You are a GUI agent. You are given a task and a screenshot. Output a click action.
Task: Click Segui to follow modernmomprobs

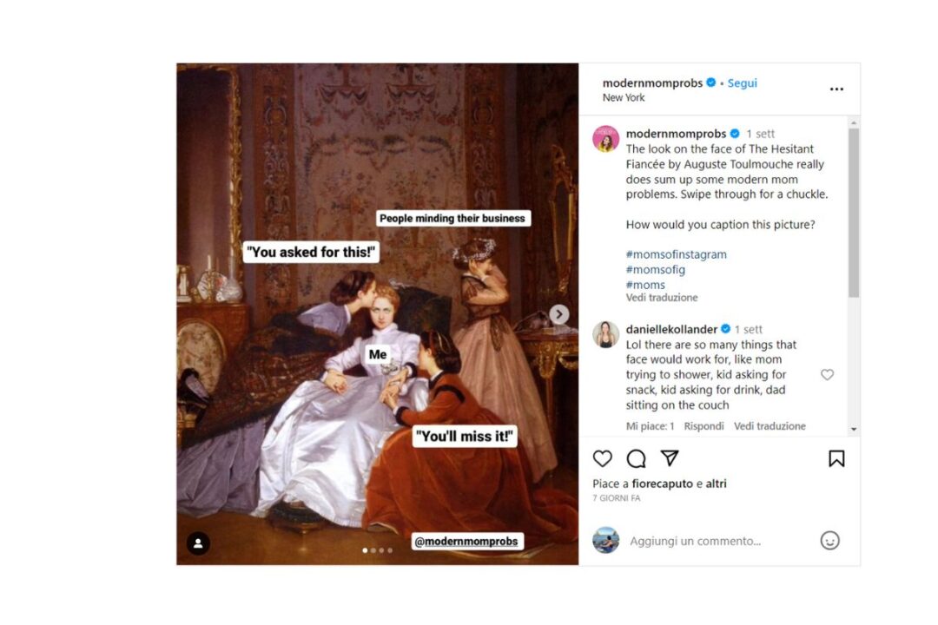[742, 83]
